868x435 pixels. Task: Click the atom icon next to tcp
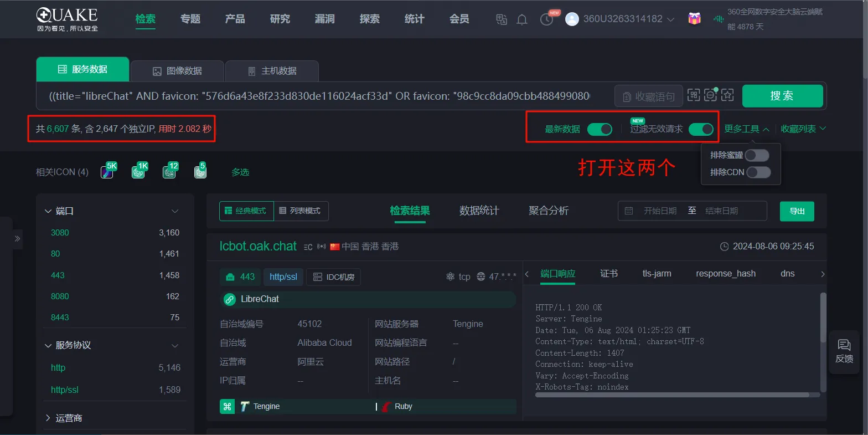click(450, 277)
